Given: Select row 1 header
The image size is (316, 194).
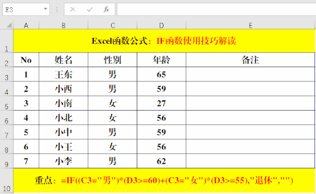Looking at the screenshot, I should (6, 41).
